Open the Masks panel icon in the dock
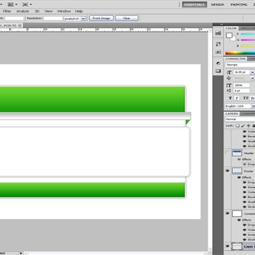Image resolution: width=255 pixels, height=255 pixels. pos(218,71)
